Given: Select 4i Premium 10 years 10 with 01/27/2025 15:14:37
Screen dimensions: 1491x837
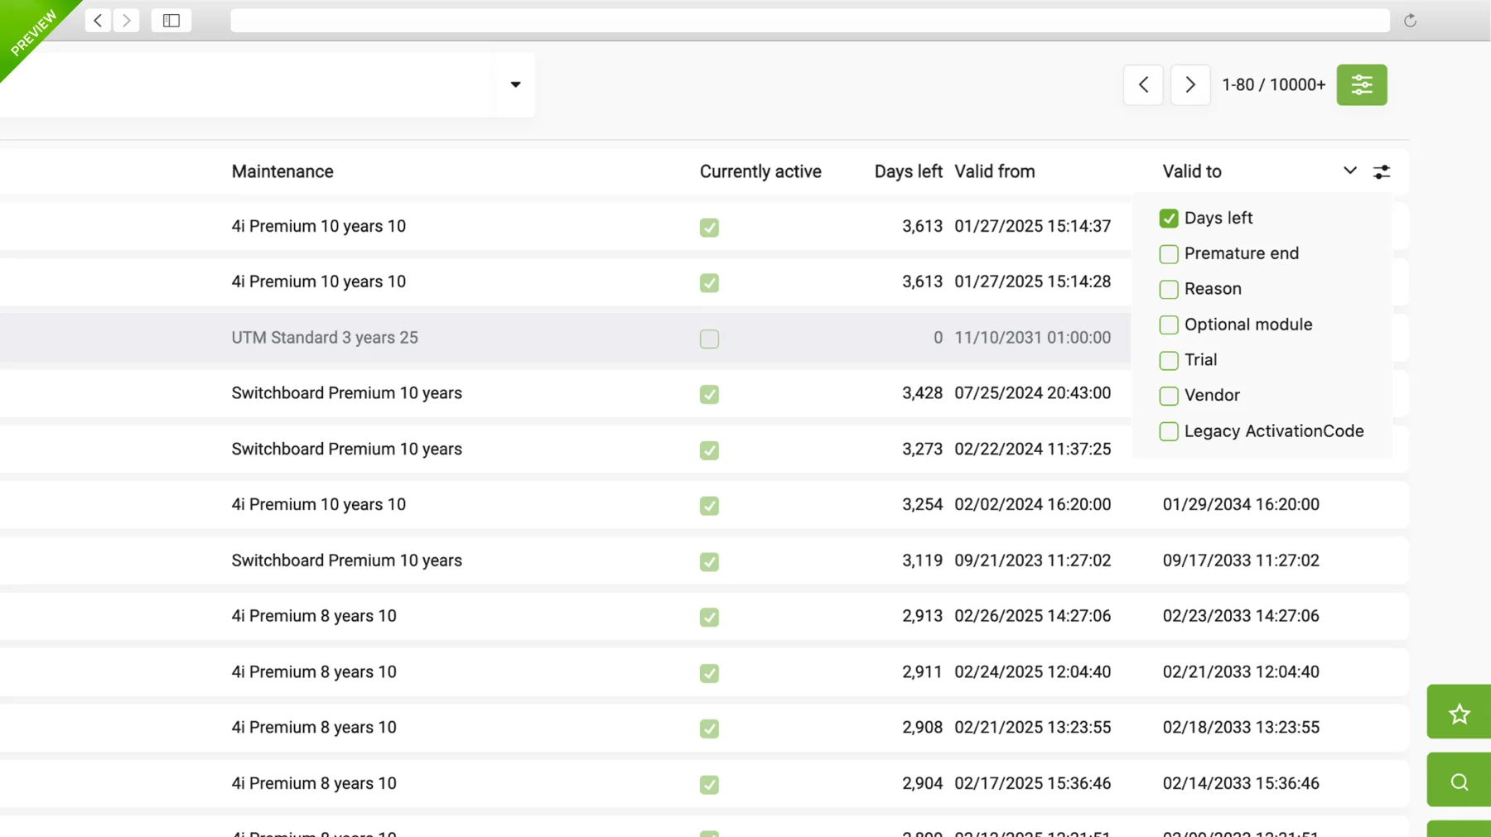Looking at the screenshot, I should pyautogui.click(x=565, y=226).
